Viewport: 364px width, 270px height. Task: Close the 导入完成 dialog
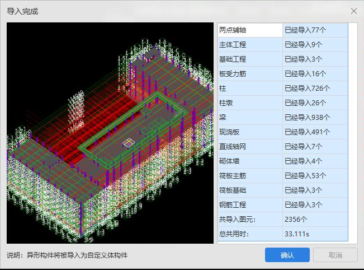click(x=354, y=11)
